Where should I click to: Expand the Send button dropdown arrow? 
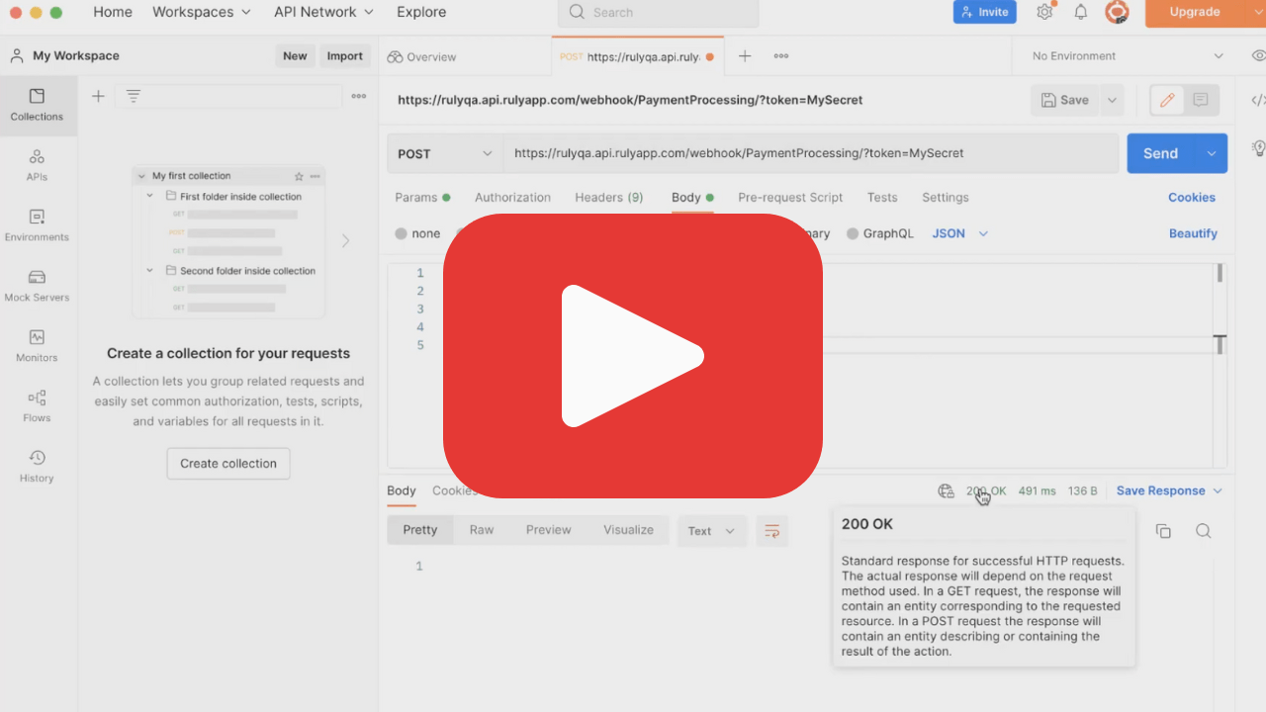pos(1212,153)
